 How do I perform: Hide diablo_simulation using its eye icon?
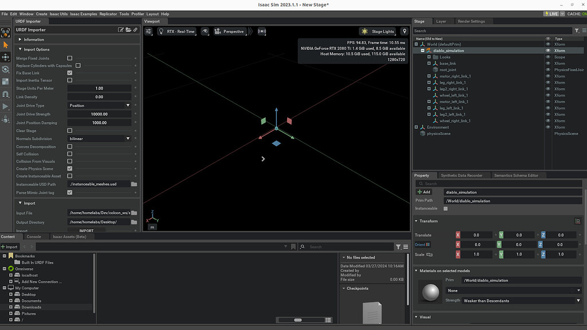[x=547, y=50]
